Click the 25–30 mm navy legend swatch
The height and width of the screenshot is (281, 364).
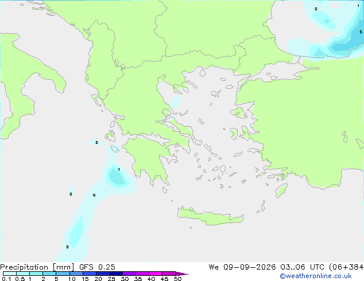(116, 274)
